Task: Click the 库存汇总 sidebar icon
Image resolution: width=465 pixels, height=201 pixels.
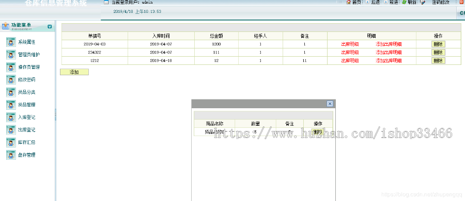Action: coord(11,142)
